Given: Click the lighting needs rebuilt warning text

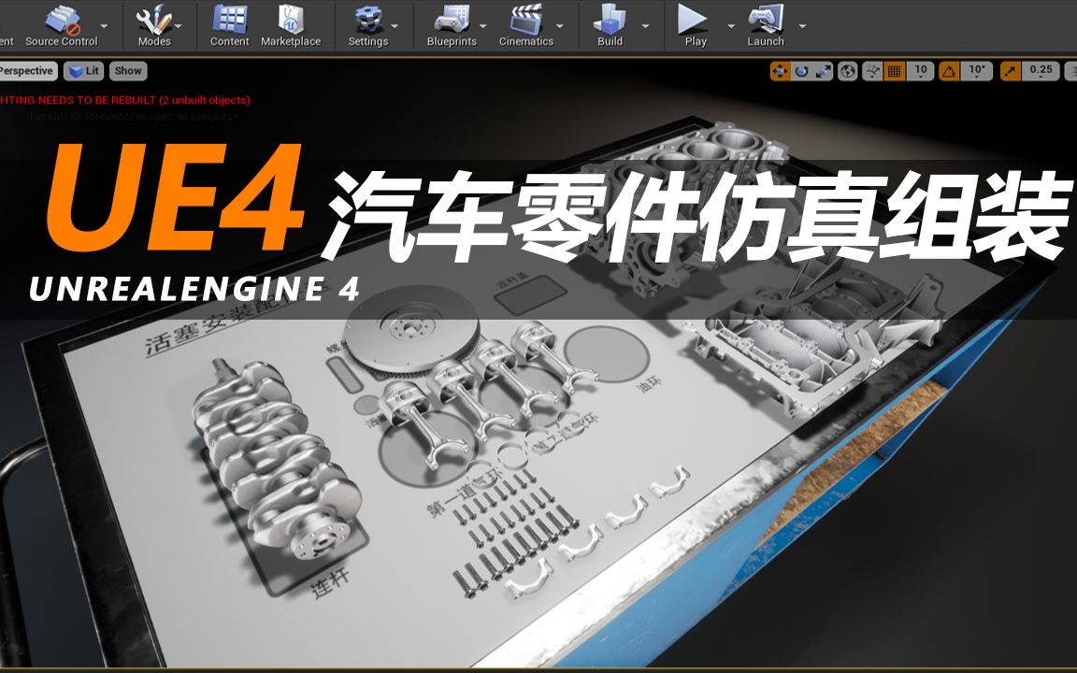Looking at the screenshot, I should coord(122,100).
